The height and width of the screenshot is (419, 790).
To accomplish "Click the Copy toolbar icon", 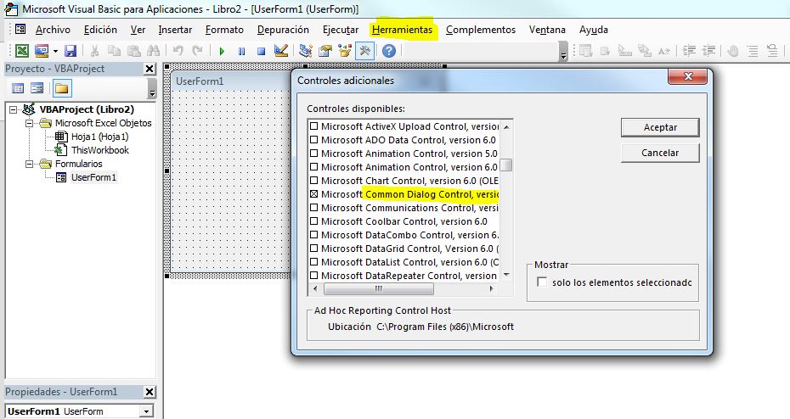I will click(115, 51).
